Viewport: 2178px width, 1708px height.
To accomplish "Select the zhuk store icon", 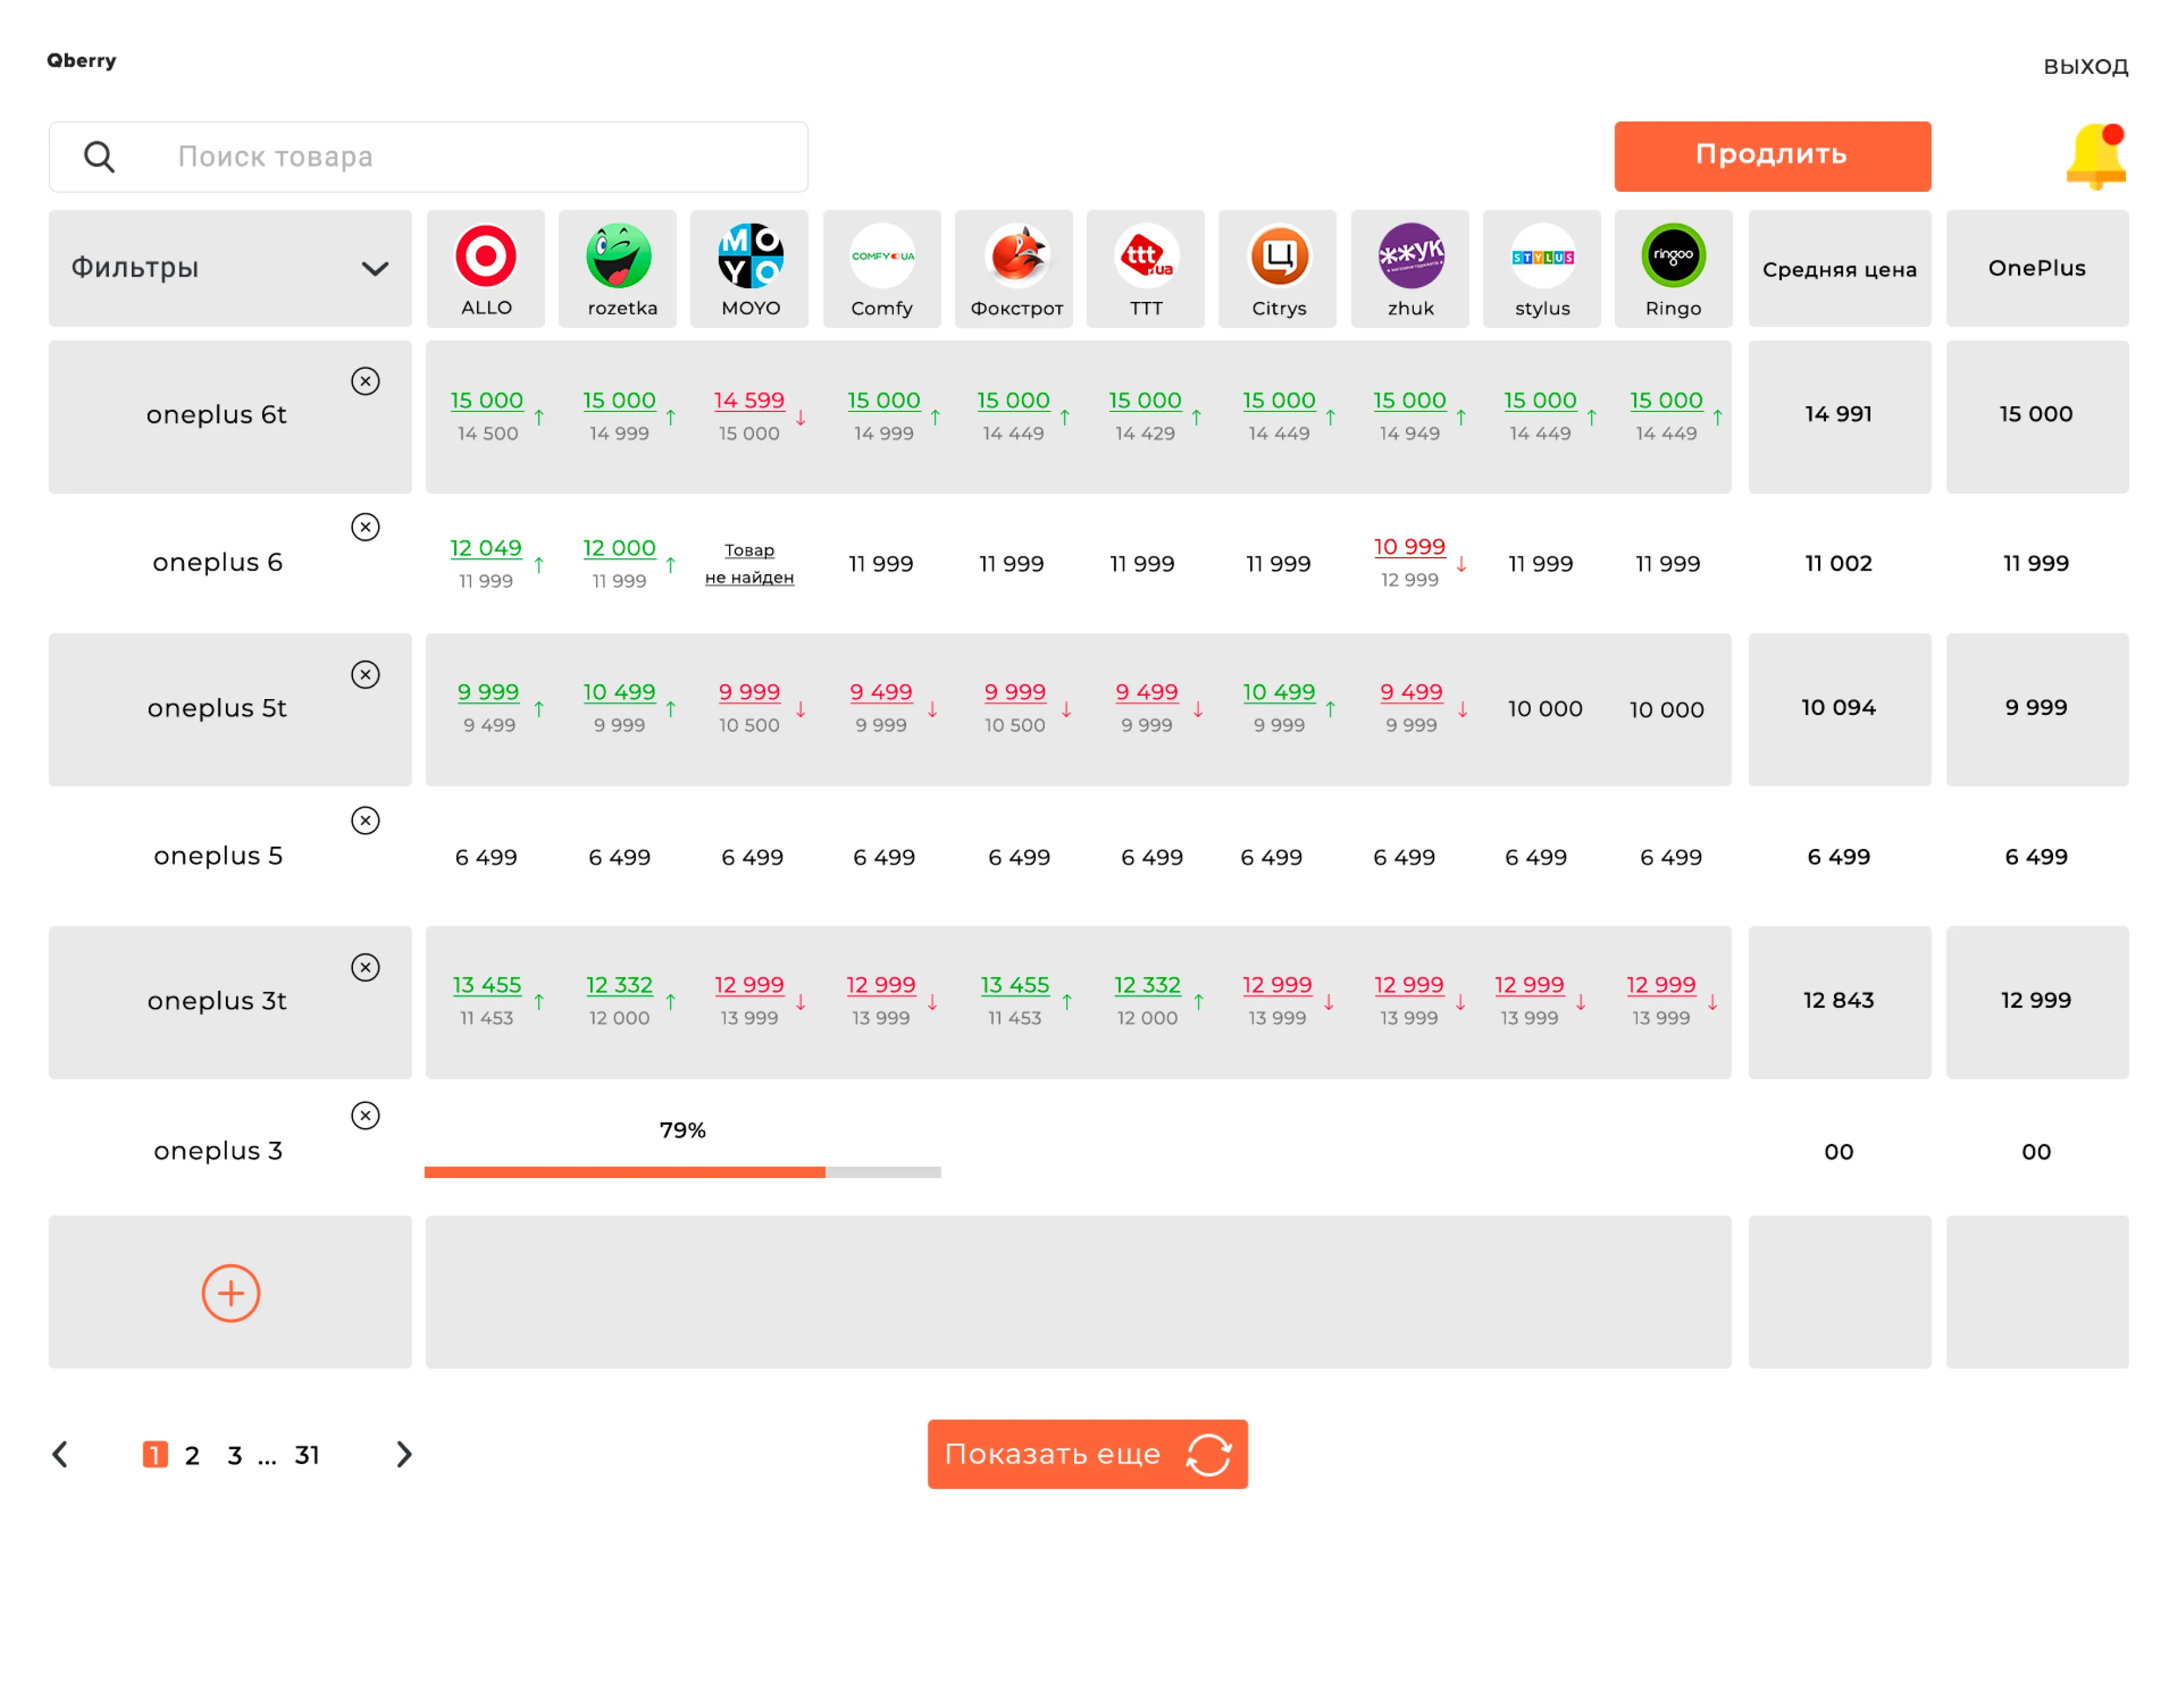I will coord(1411,256).
